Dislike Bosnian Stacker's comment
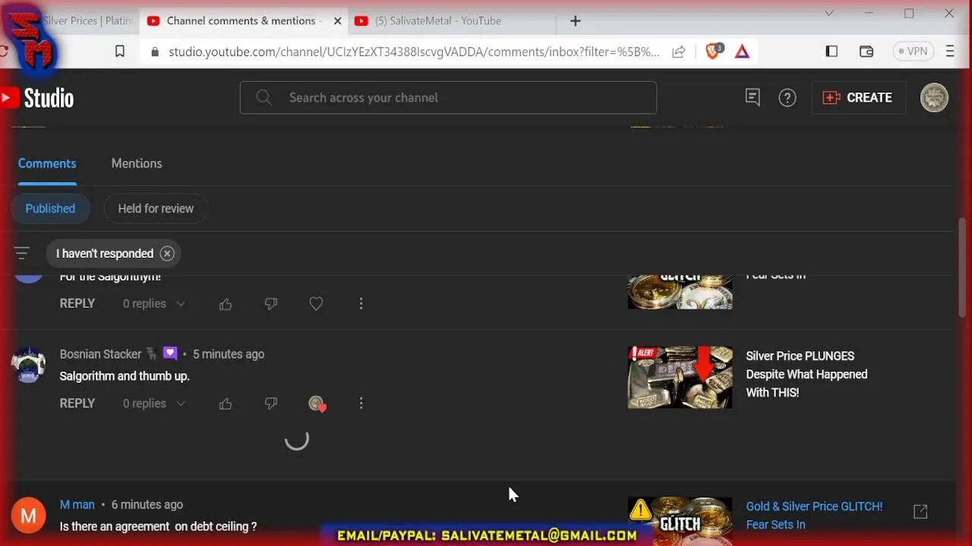This screenshot has height=546, width=972. point(271,404)
